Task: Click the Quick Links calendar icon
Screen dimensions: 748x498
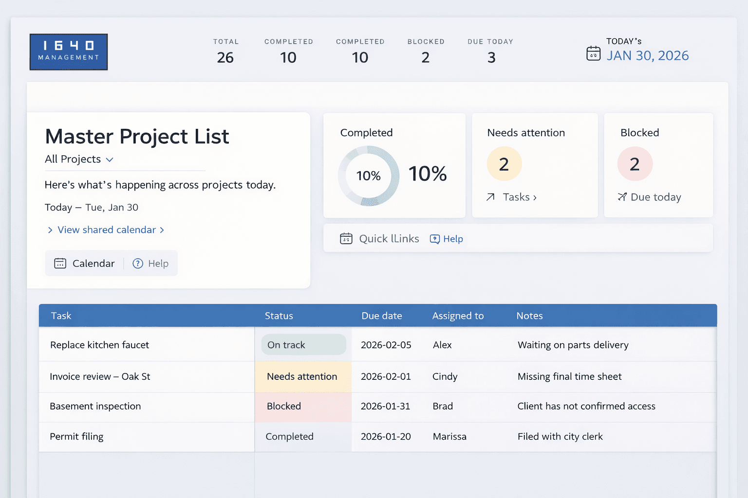Action: point(346,238)
